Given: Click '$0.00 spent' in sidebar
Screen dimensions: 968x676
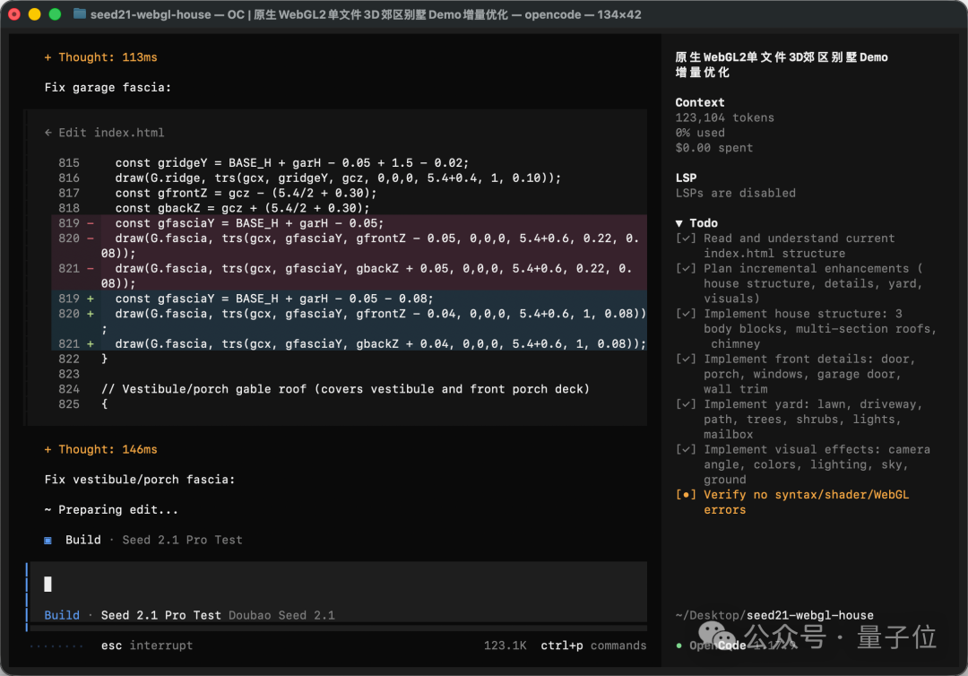Looking at the screenshot, I should click(x=714, y=148).
